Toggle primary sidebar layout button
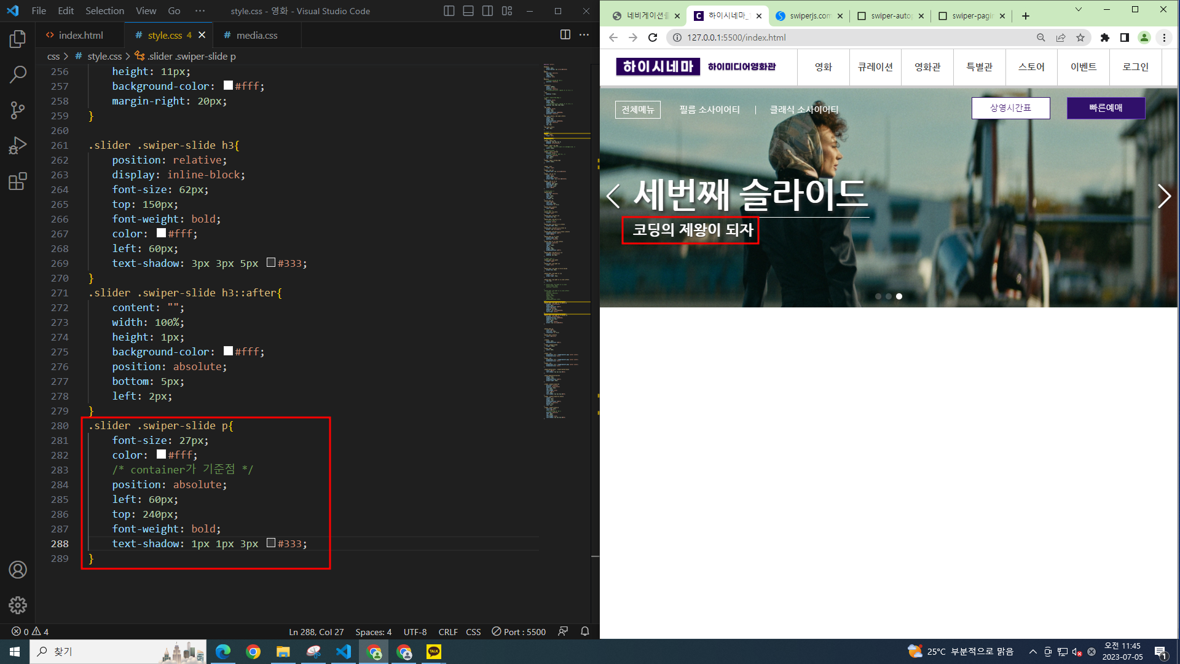The image size is (1180, 664). click(x=449, y=11)
